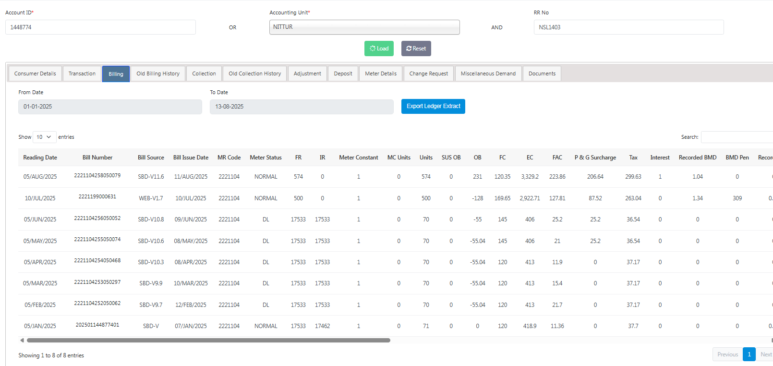Sort table by Units column header
Screen dimensions: 773x366
pyautogui.click(x=426, y=158)
